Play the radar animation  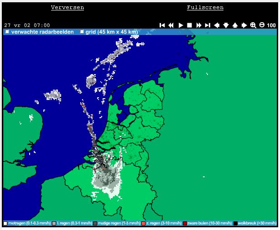pos(181,25)
